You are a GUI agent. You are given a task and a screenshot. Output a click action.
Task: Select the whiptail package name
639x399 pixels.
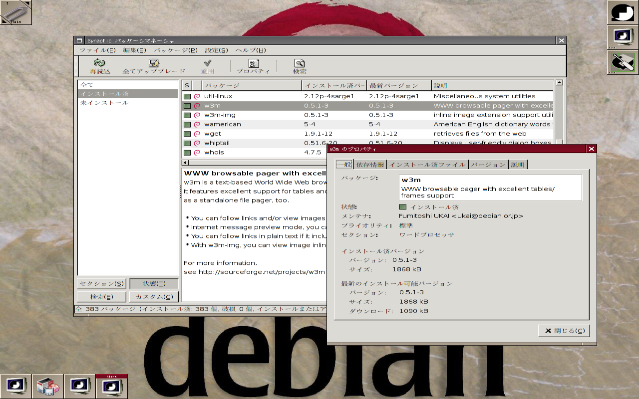[217, 143]
